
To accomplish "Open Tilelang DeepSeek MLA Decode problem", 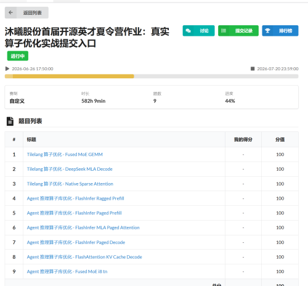I will 70,169.
